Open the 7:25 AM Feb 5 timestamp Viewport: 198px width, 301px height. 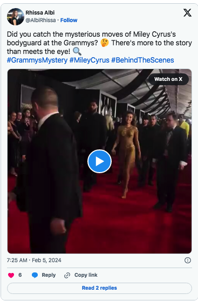tap(34, 261)
